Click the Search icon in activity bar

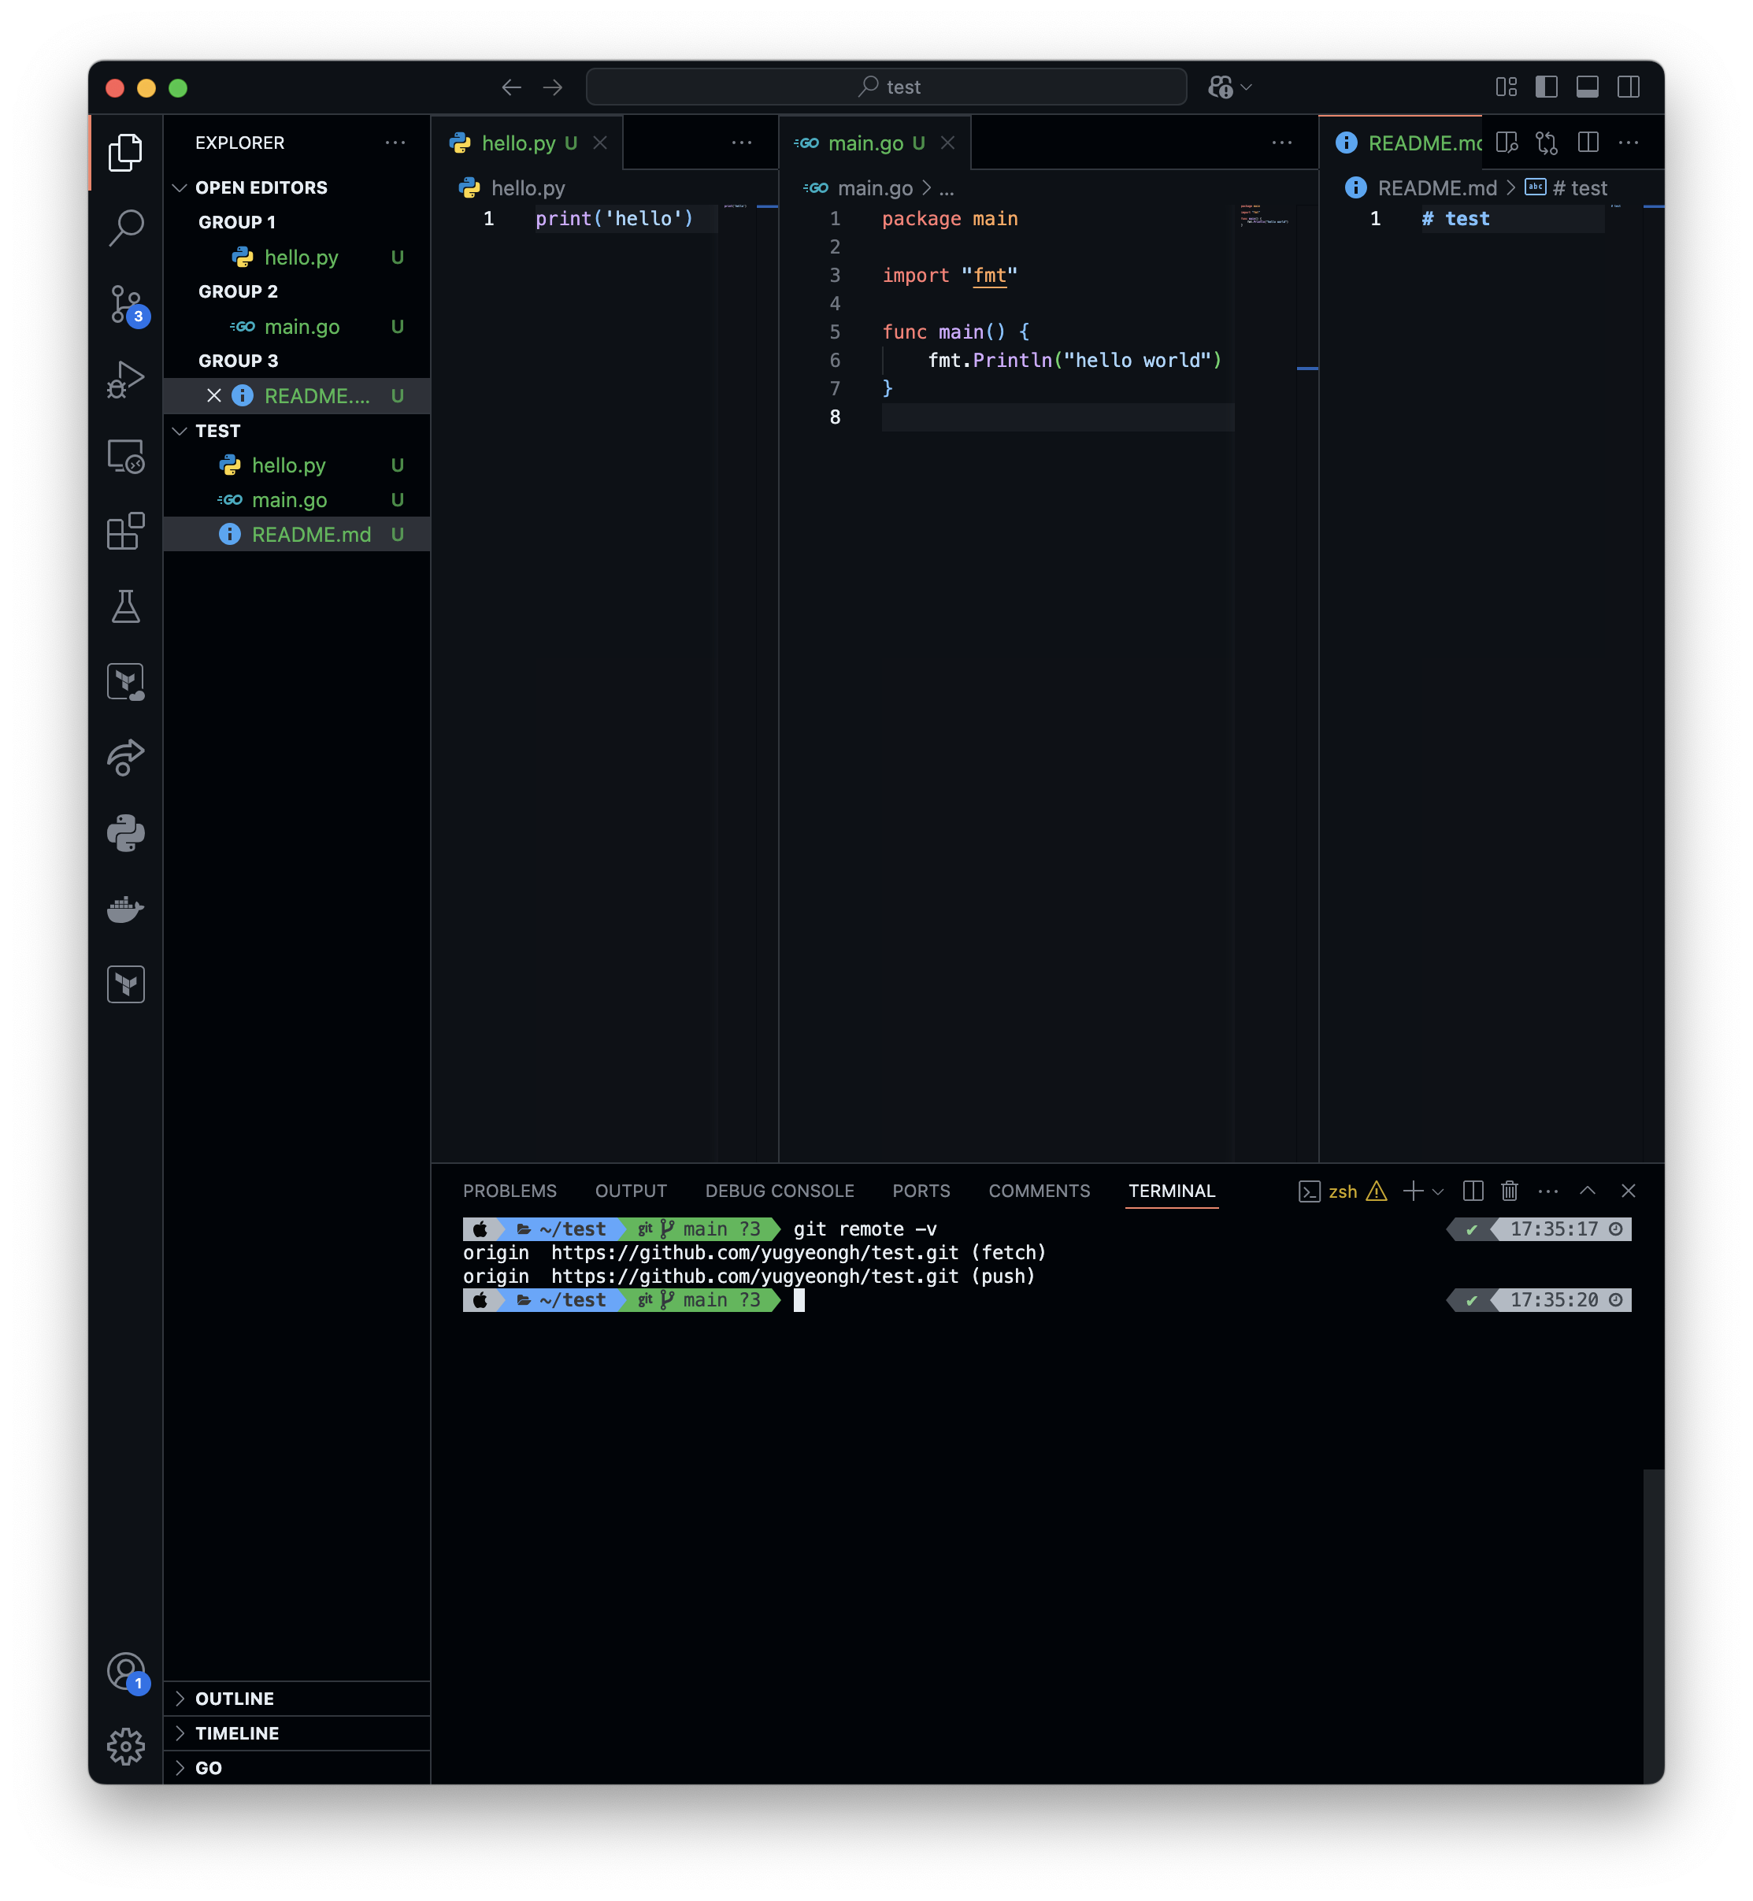(125, 228)
